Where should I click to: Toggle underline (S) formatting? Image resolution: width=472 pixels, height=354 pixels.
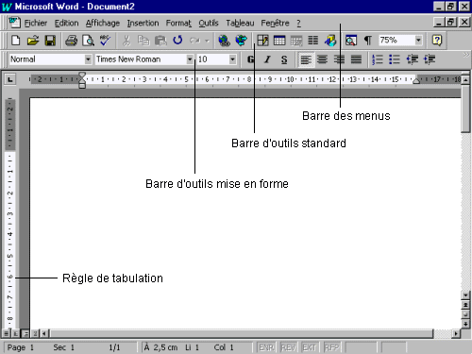(284, 59)
